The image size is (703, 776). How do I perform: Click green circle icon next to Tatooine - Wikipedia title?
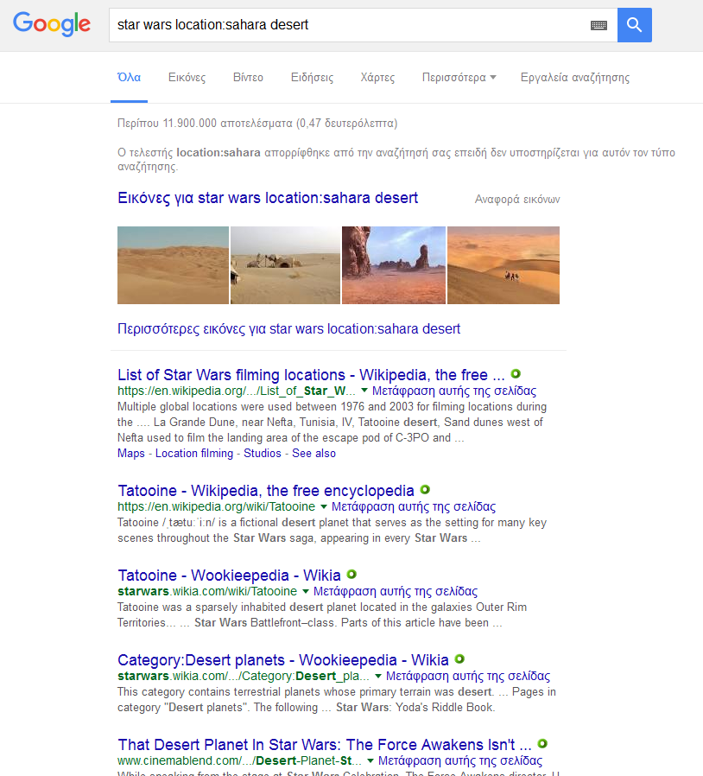(425, 490)
